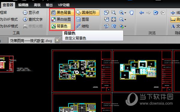Click the swap pages icon in view group
The height and width of the screenshot is (112, 180).
click(106, 19)
